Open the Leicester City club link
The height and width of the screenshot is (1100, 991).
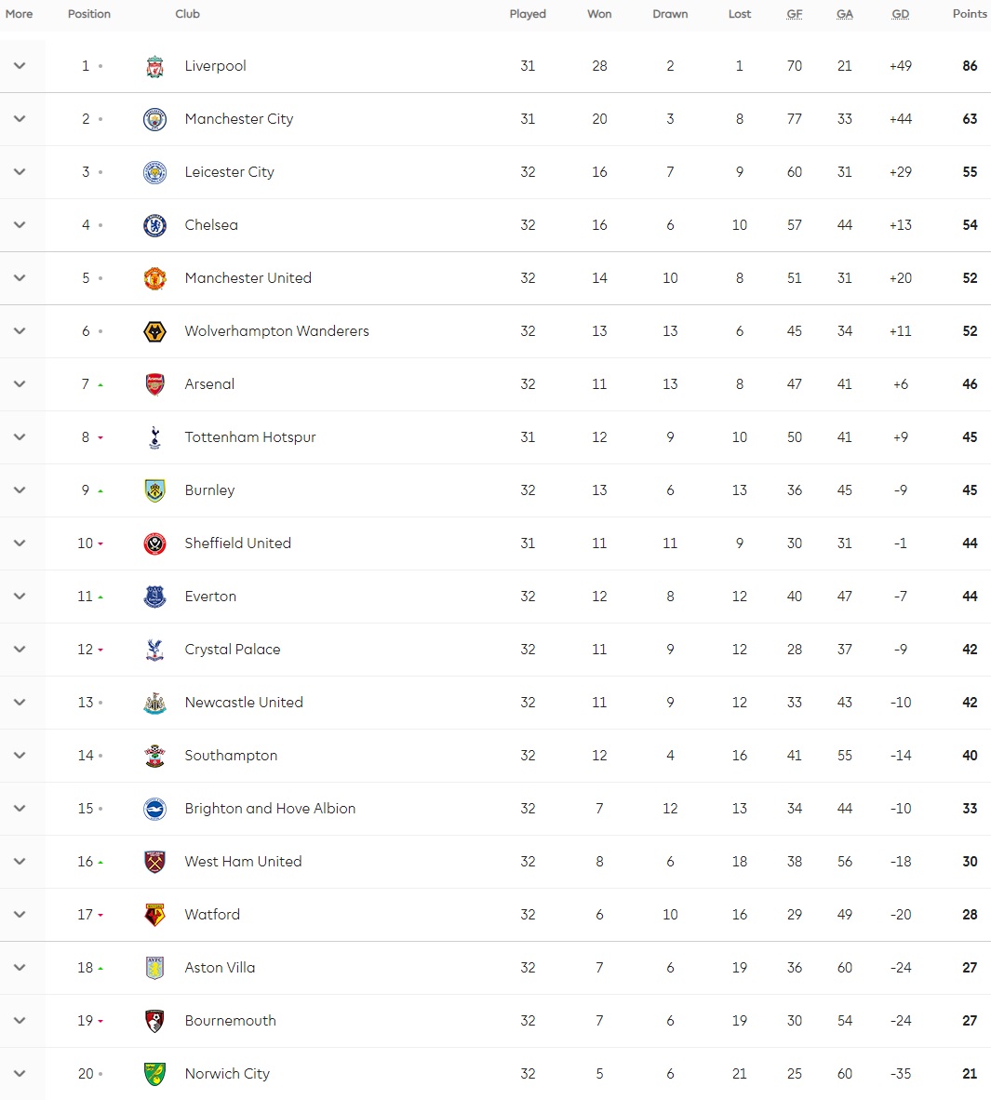click(229, 172)
